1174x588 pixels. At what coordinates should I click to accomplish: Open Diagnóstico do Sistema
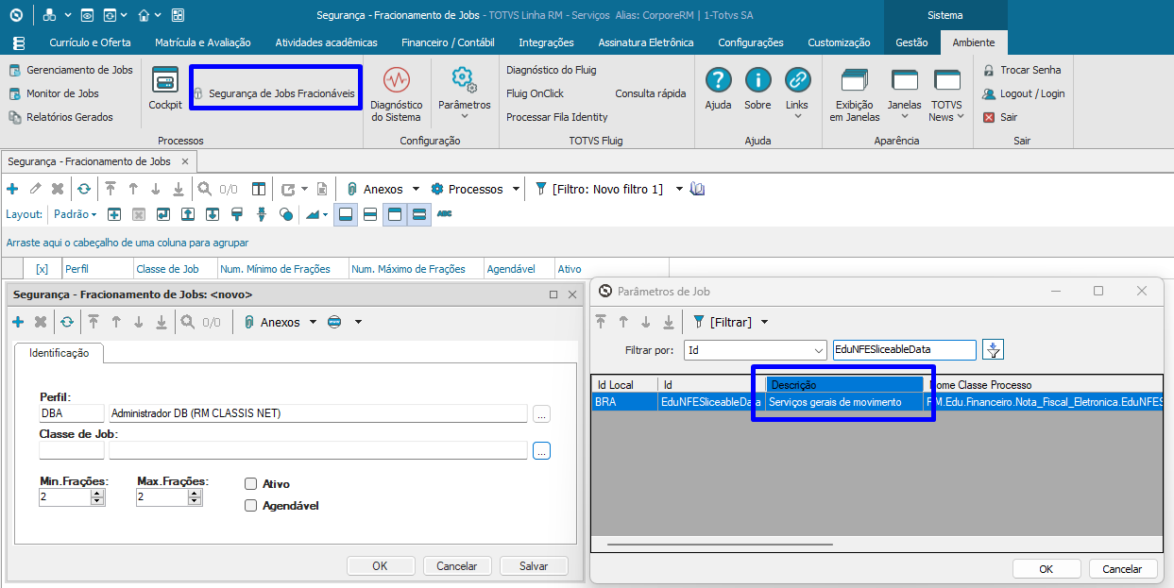click(397, 94)
